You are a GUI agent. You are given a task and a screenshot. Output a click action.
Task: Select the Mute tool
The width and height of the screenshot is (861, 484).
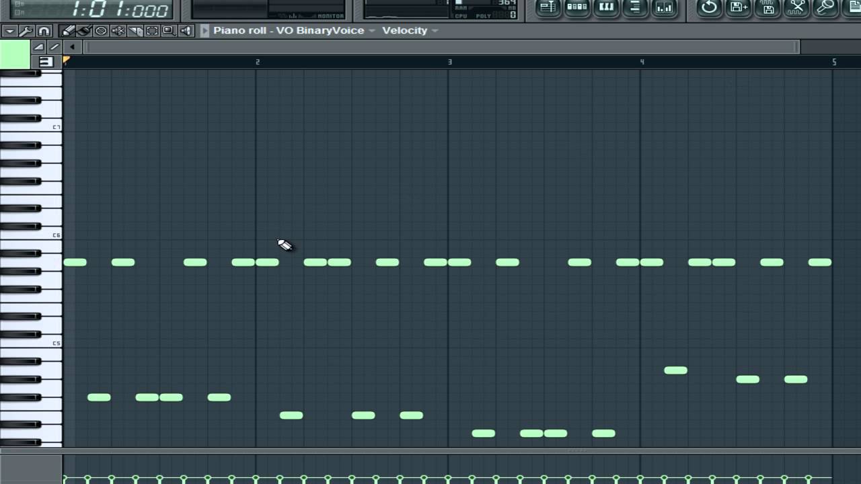(118, 31)
